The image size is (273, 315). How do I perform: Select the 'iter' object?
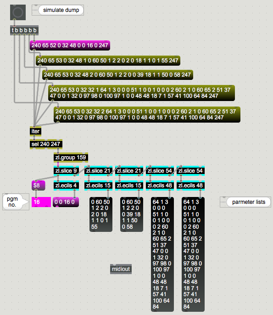[35, 131]
